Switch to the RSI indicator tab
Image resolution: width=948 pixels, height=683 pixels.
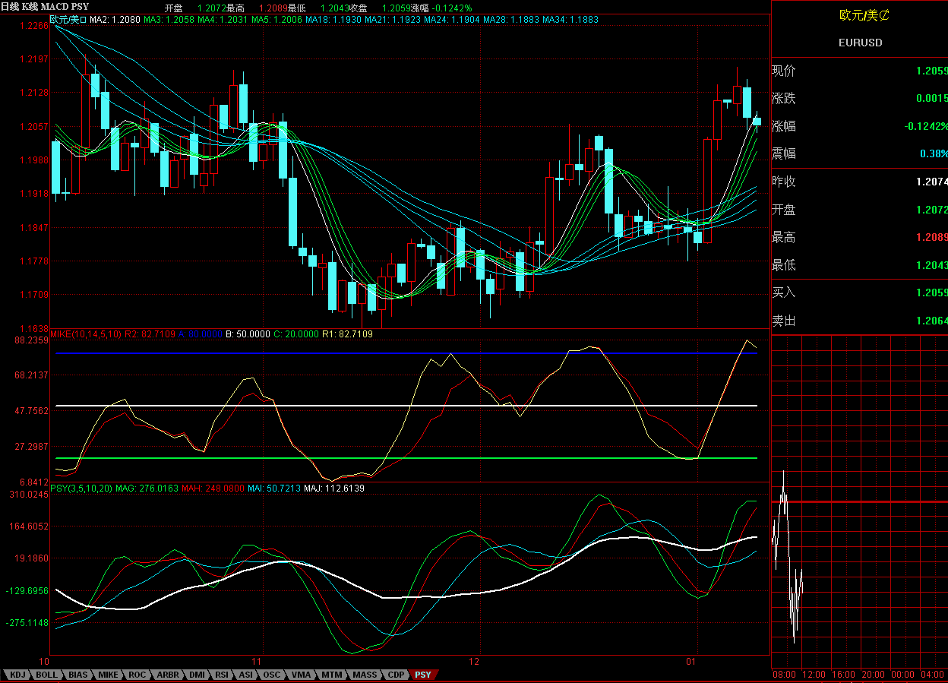222,675
